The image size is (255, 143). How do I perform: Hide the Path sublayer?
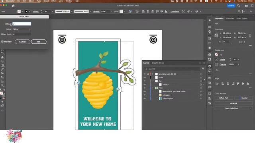[145, 85]
